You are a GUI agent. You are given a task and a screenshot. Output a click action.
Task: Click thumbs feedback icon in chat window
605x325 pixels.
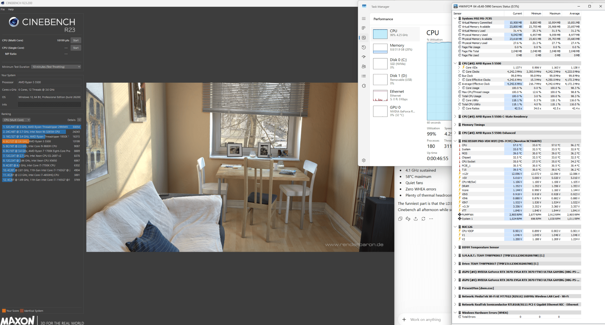coord(408,219)
